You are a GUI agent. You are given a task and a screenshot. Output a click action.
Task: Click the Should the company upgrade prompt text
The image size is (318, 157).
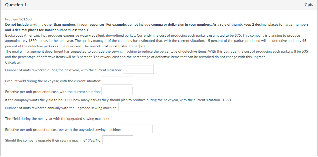click(53, 140)
